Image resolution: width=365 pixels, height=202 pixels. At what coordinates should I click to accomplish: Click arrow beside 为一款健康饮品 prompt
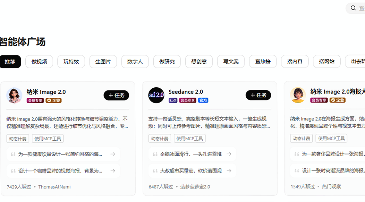113,154
